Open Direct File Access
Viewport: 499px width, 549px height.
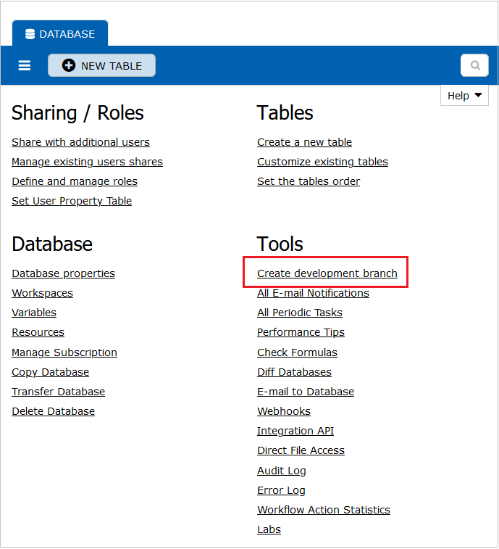(x=301, y=450)
